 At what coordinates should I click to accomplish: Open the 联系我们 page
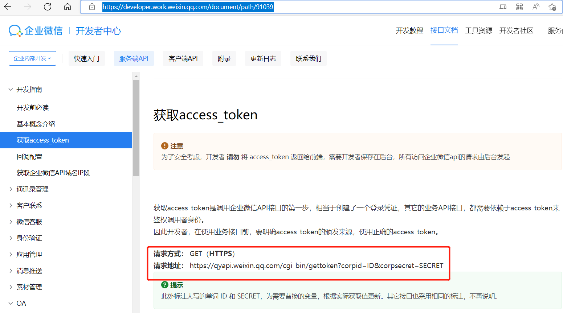tap(308, 58)
